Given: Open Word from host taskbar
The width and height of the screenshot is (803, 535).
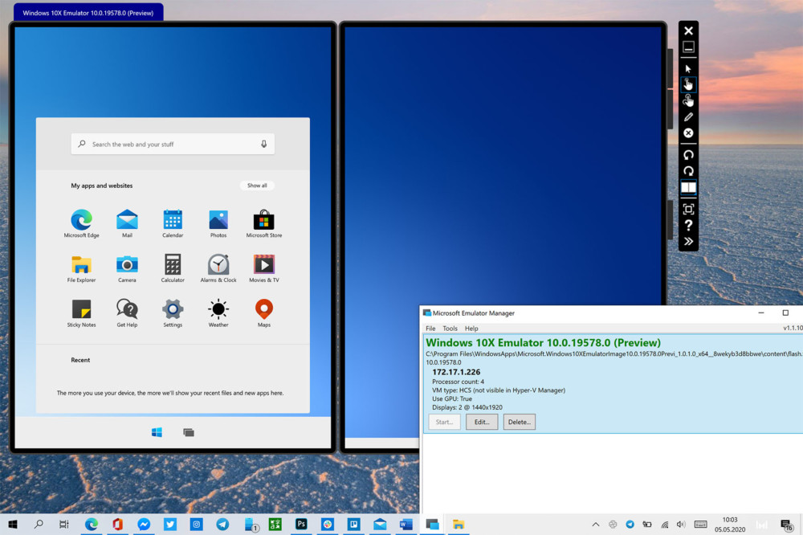Looking at the screenshot, I should tap(406, 525).
